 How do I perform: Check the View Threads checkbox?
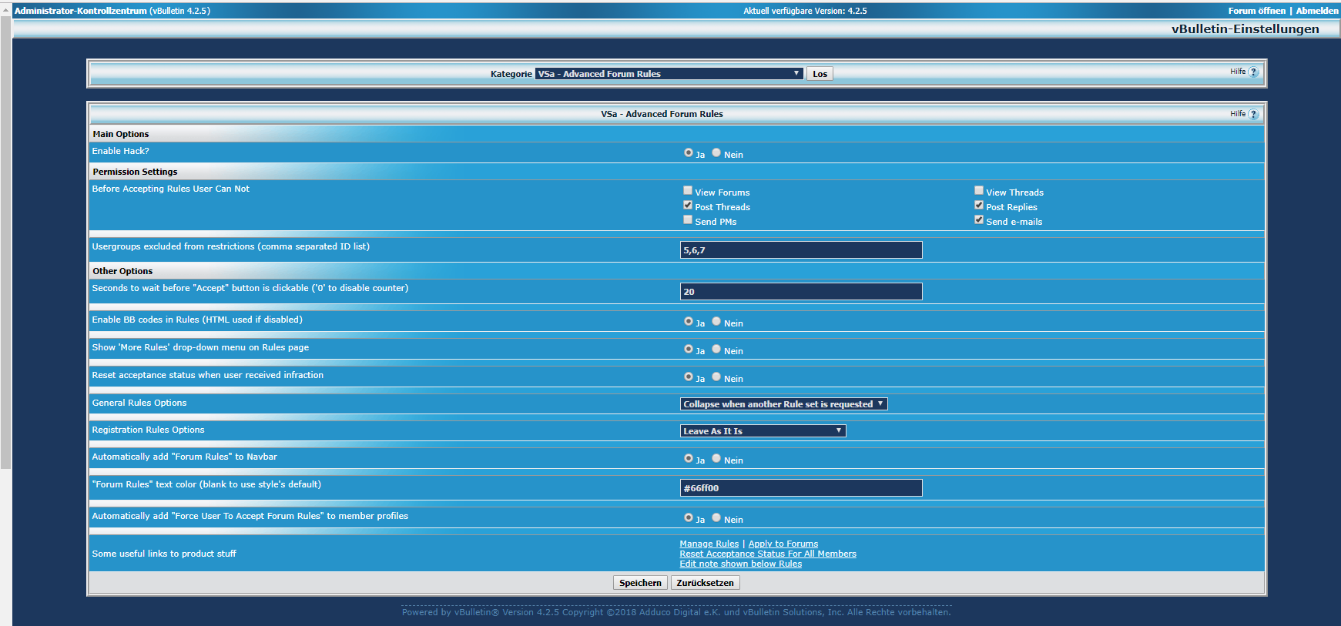point(979,190)
